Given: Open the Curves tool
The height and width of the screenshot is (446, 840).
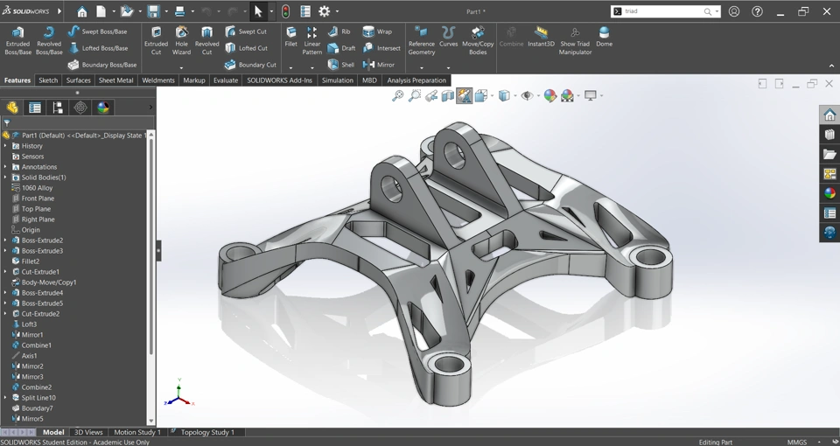Looking at the screenshot, I should coord(448,37).
